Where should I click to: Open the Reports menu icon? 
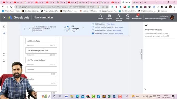[109, 17]
